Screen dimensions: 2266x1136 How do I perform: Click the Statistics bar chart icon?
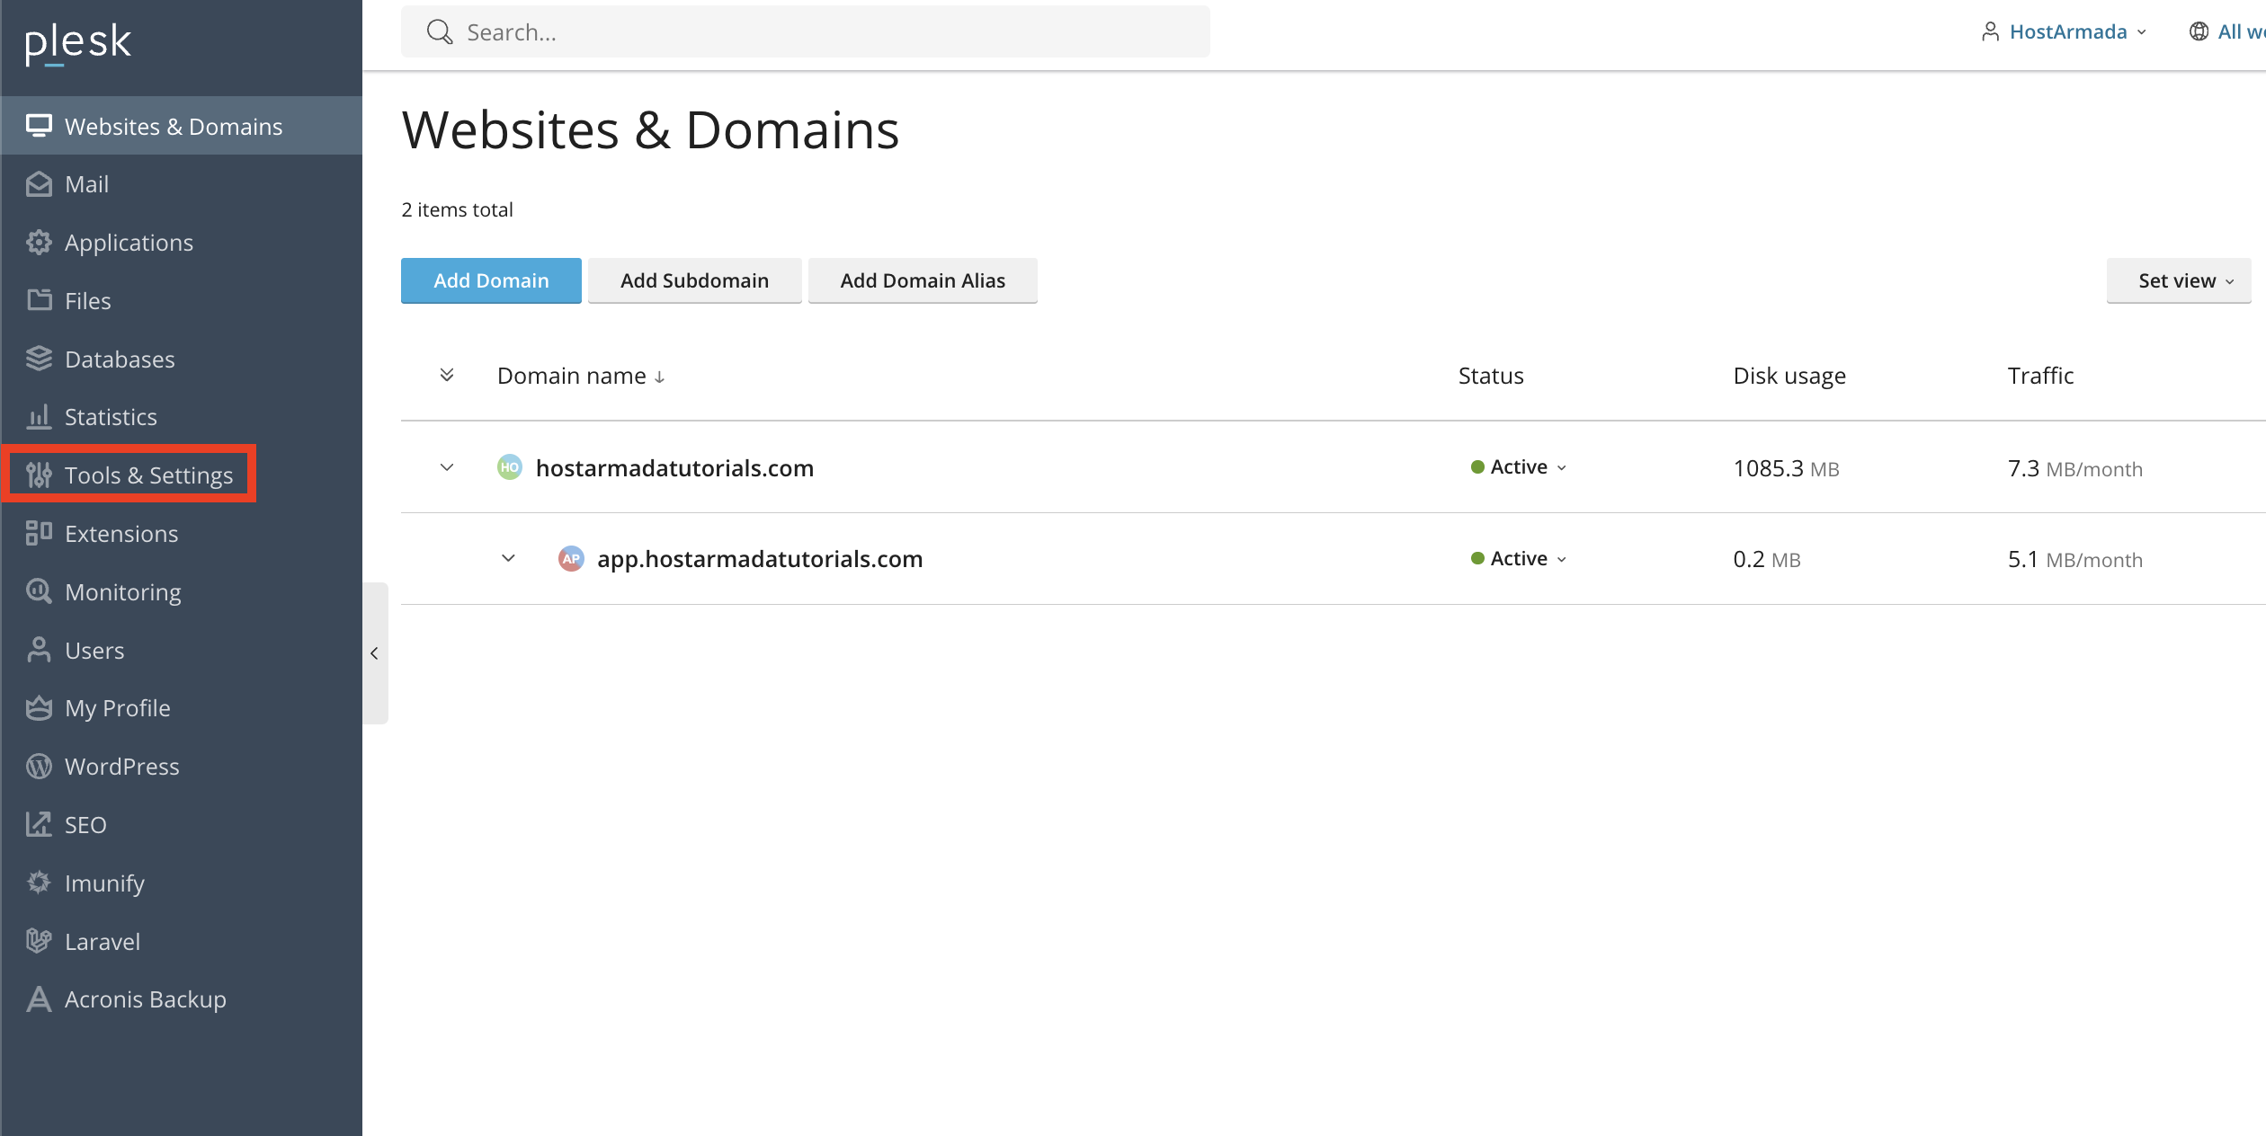click(x=39, y=417)
